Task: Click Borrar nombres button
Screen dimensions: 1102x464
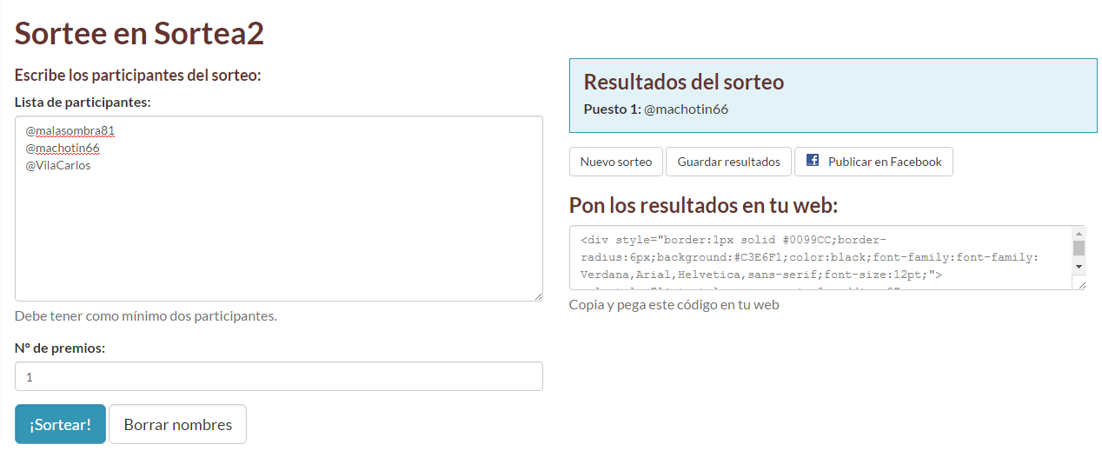Action: 177,424
